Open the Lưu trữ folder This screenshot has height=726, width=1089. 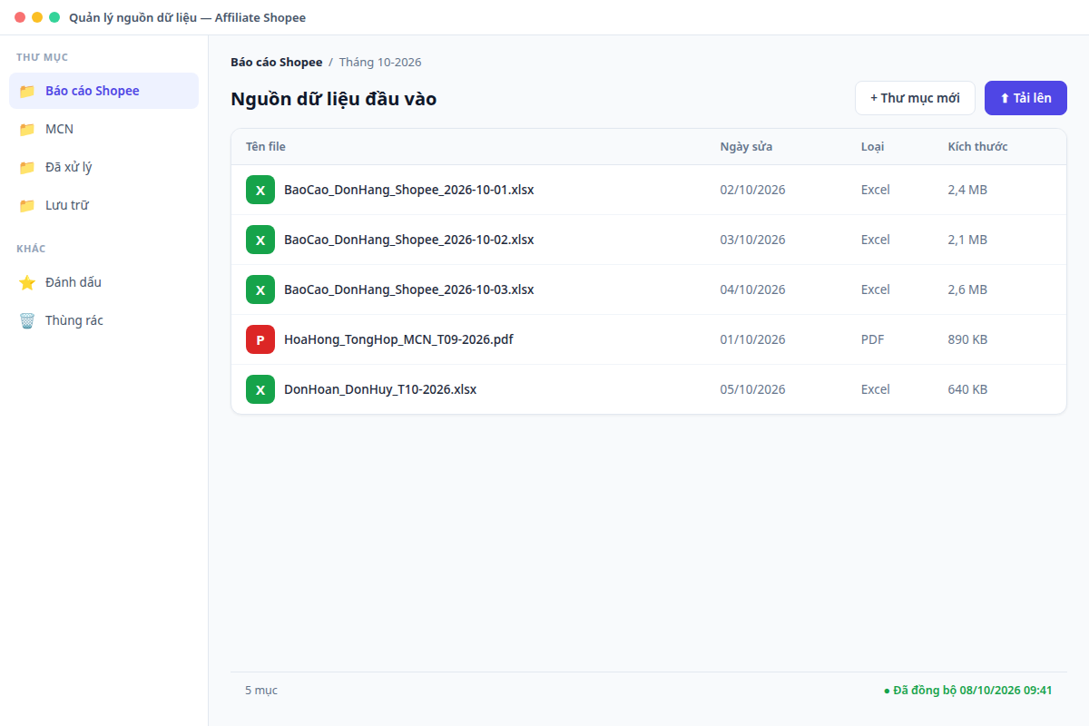tap(103, 205)
